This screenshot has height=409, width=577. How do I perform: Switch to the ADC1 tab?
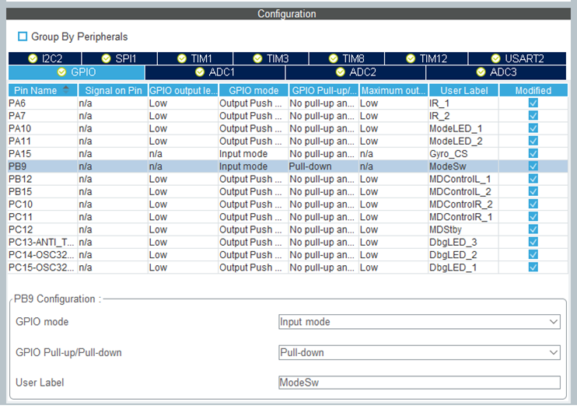(x=215, y=72)
